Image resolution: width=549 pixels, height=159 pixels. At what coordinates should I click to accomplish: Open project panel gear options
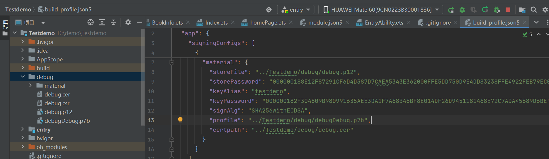pyautogui.click(x=128, y=23)
